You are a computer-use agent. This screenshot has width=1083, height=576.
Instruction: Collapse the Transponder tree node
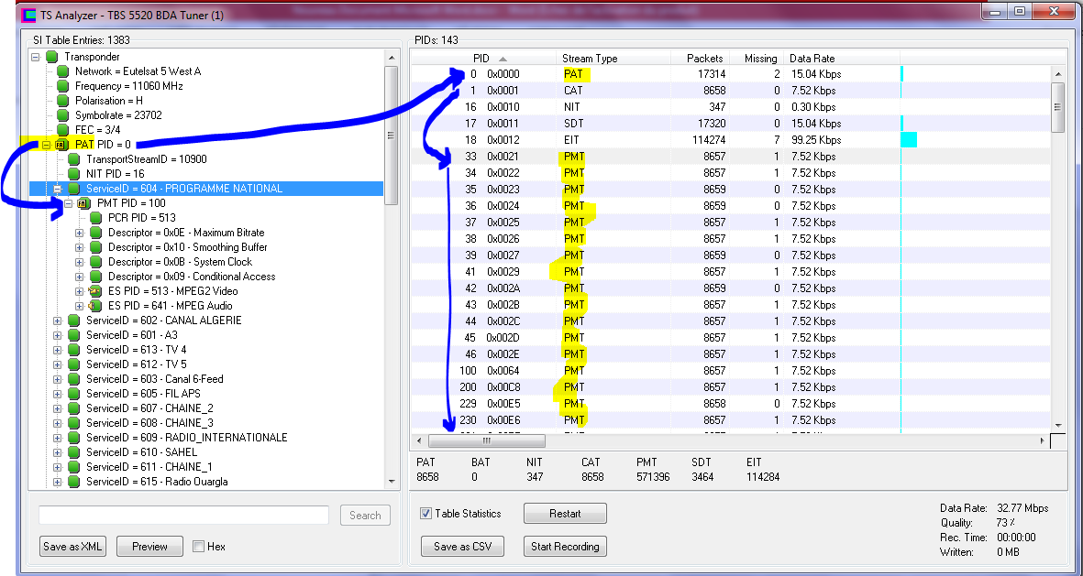[36, 57]
